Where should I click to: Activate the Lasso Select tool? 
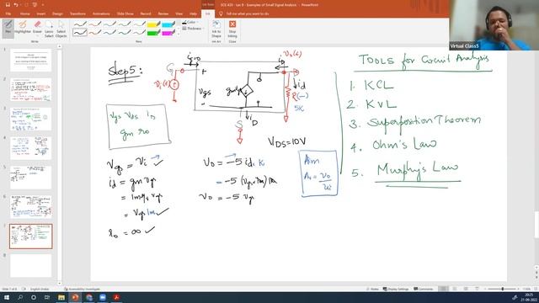click(49, 29)
